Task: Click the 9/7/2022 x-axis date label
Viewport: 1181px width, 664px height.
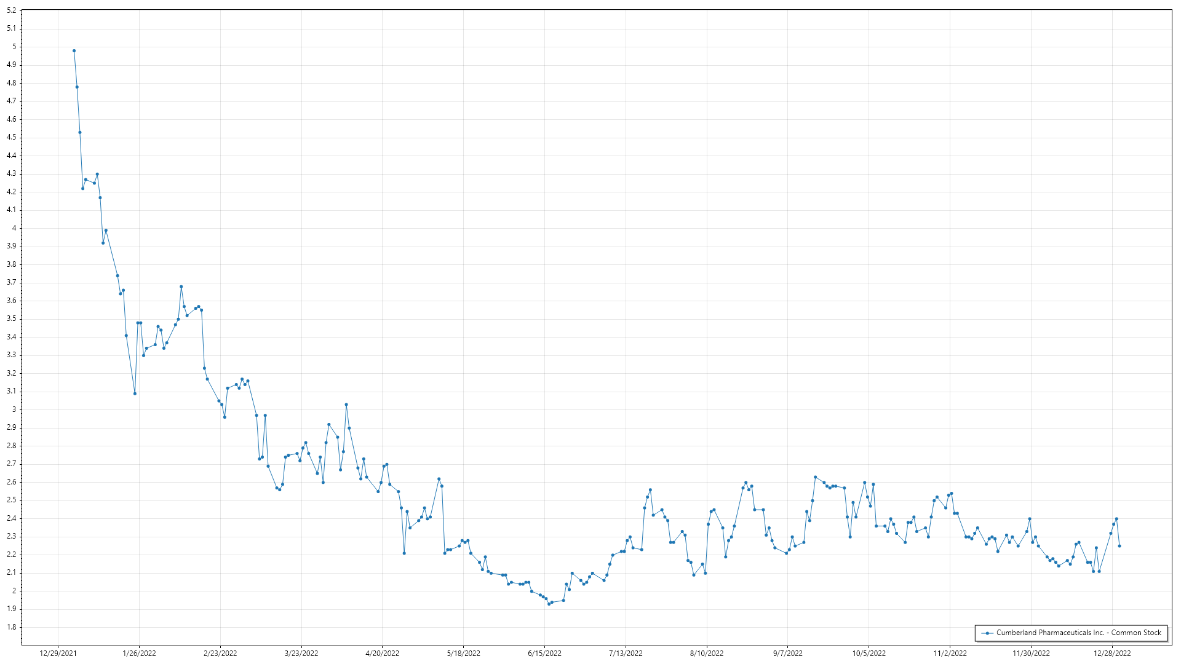Action: (788, 654)
